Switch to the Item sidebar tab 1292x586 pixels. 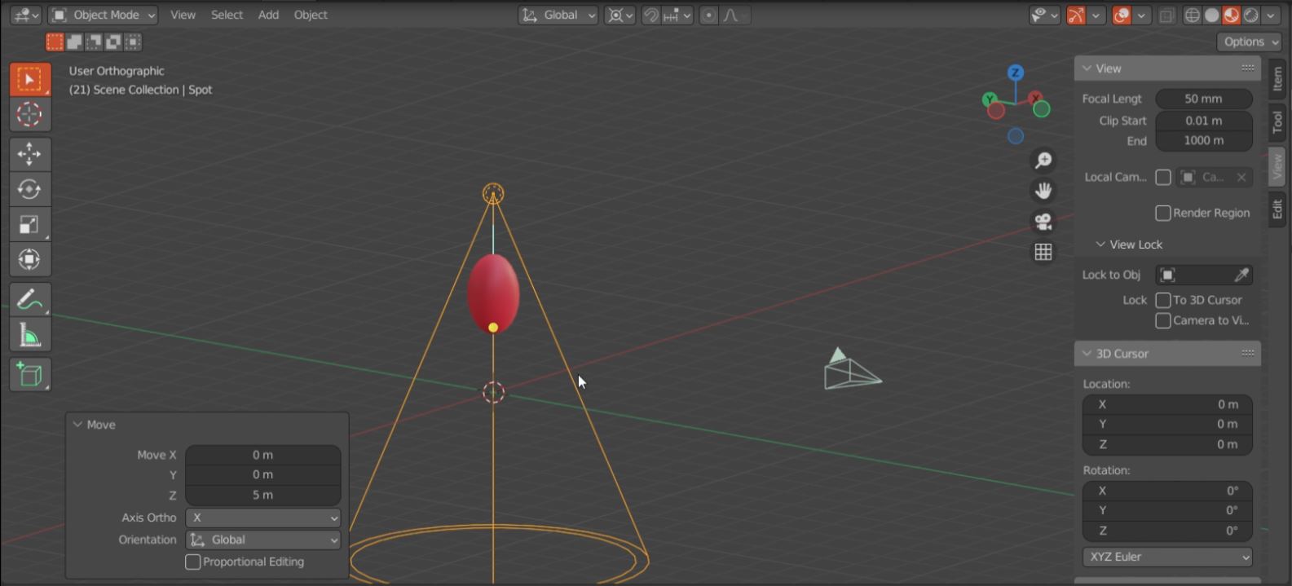pos(1277,79)
